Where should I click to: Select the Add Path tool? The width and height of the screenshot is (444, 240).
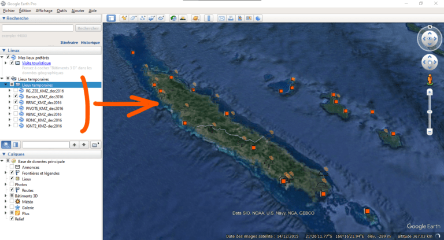[x=142, y=19]
